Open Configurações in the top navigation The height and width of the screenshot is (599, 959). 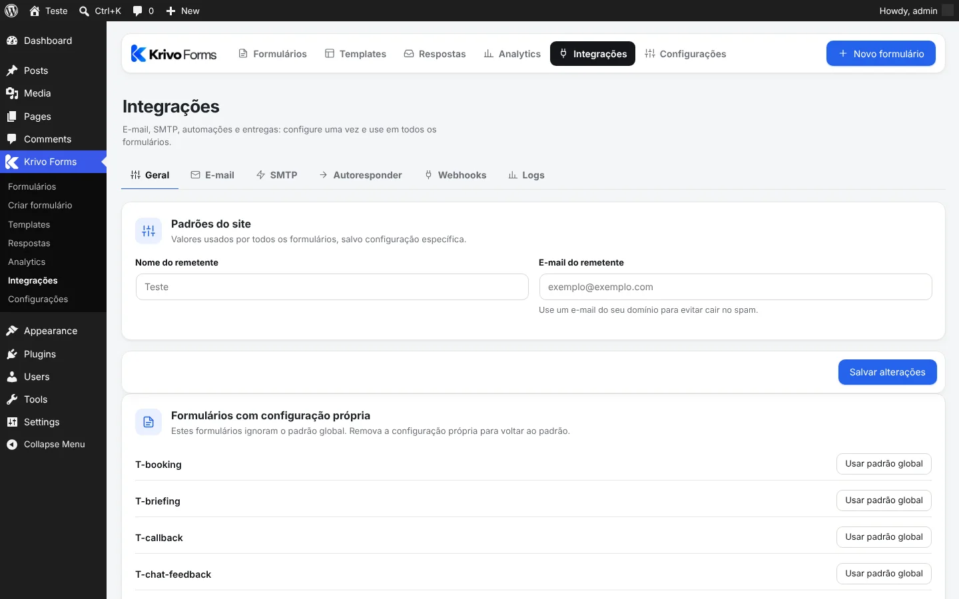pos(685,54)
